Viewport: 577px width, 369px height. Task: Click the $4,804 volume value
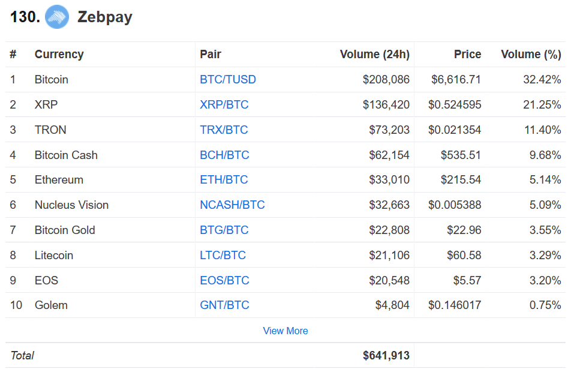(x=392, y=305)
